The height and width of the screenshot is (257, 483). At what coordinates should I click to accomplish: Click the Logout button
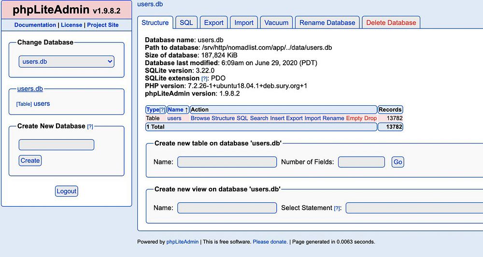(66, 191)
